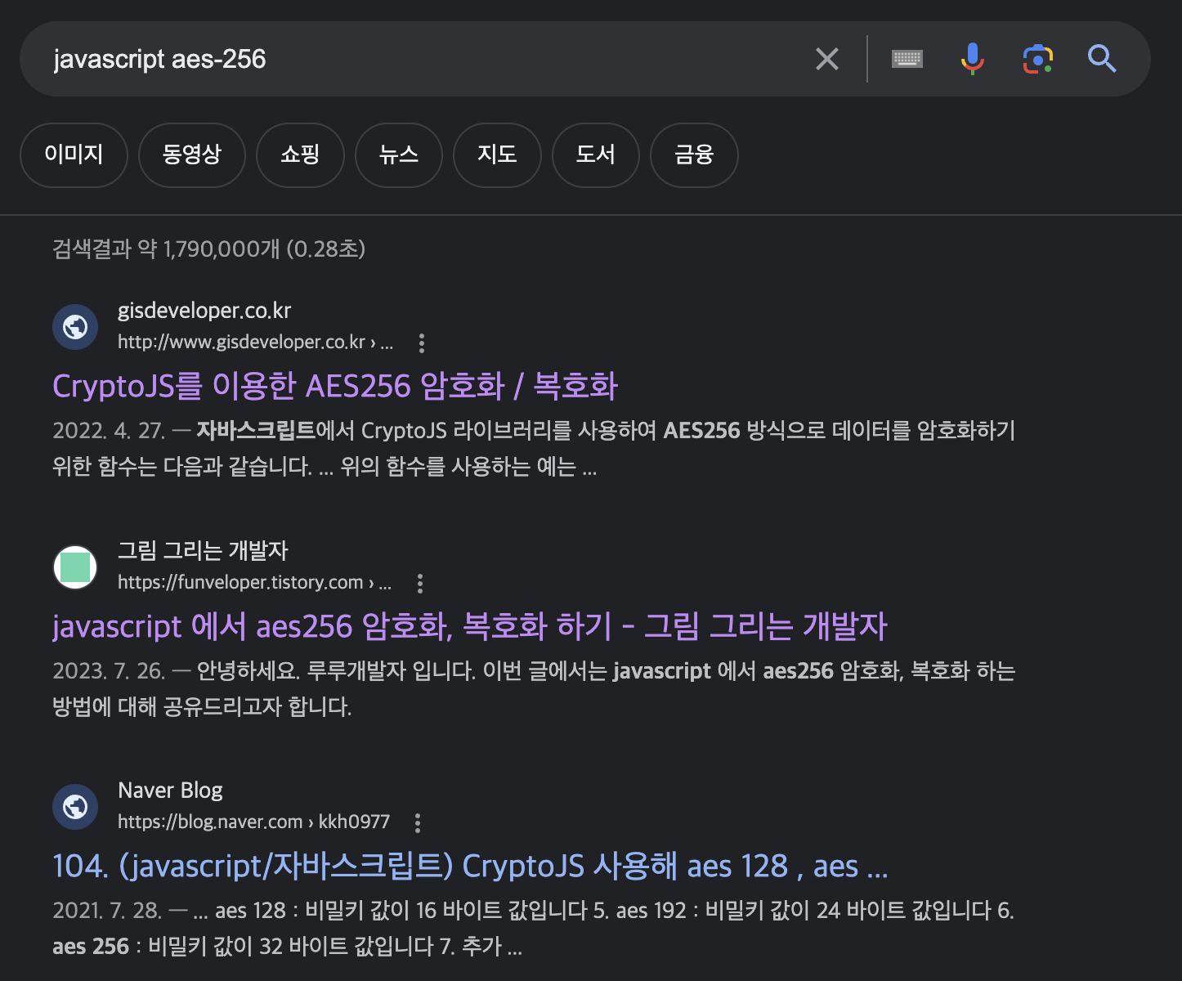Click the https://funveloper.tistory.com URL breadcrumb

tap(254, 582)
